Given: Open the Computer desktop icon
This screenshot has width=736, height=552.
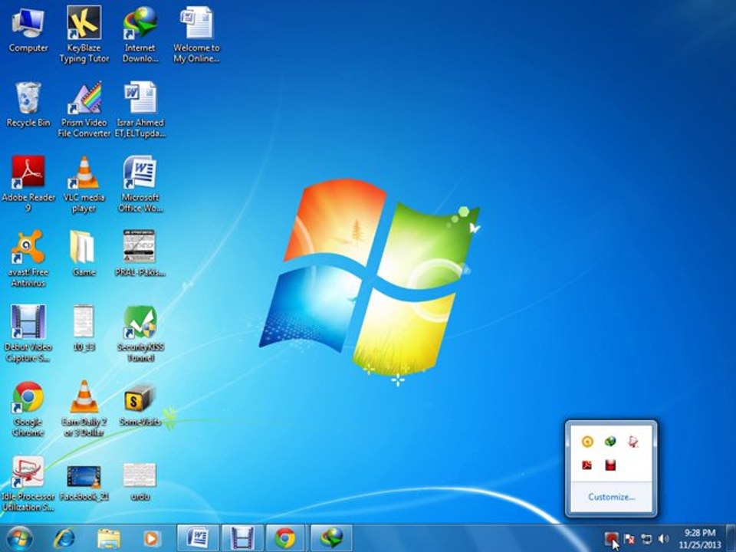Looking at the screenshot, I should [x=28, y=29].
